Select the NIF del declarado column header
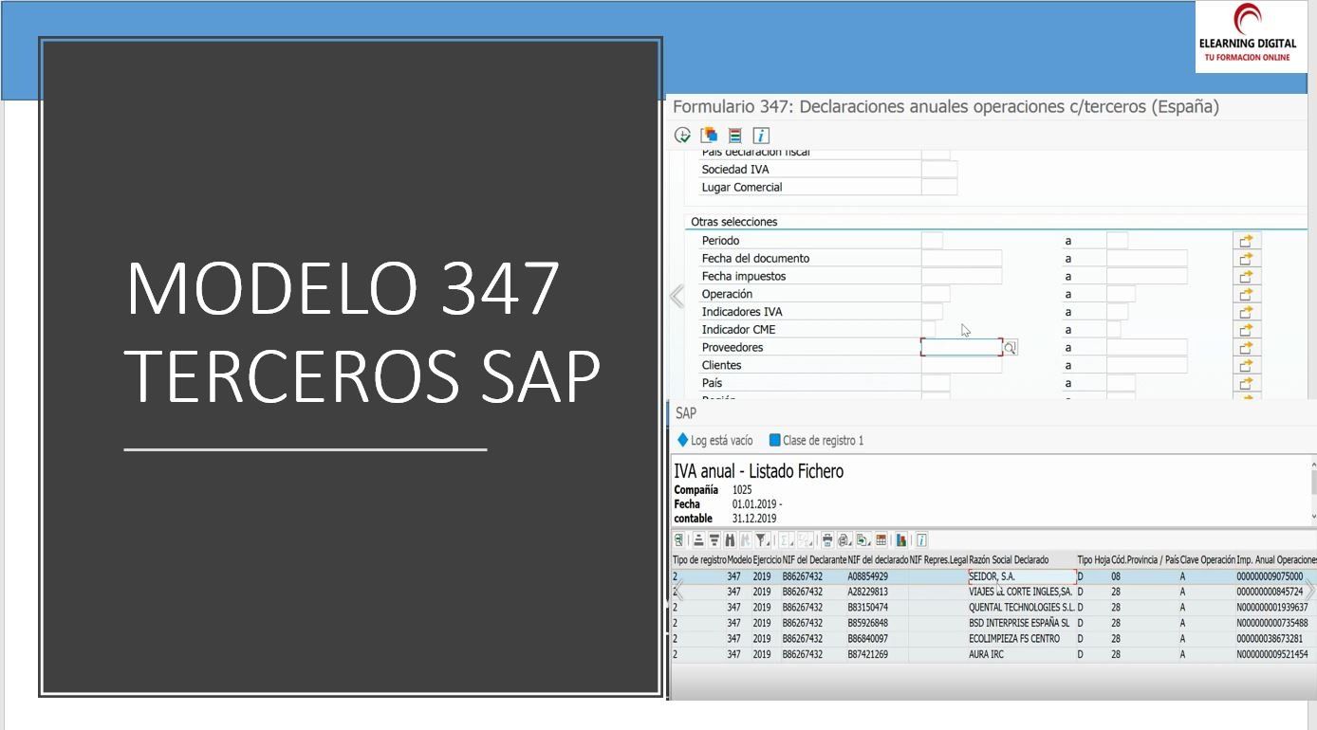 [x=878, y=560]
